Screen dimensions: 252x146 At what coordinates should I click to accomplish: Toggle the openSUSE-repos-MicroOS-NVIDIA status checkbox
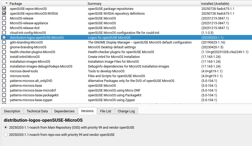pos(4,14)
